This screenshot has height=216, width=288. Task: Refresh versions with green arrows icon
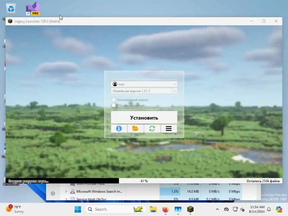[152, 128]
